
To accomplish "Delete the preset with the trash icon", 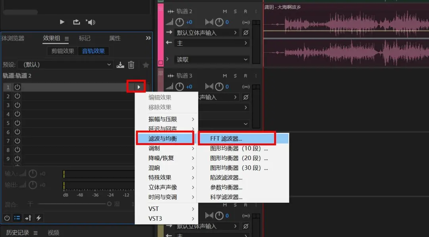I will [131, 65].
